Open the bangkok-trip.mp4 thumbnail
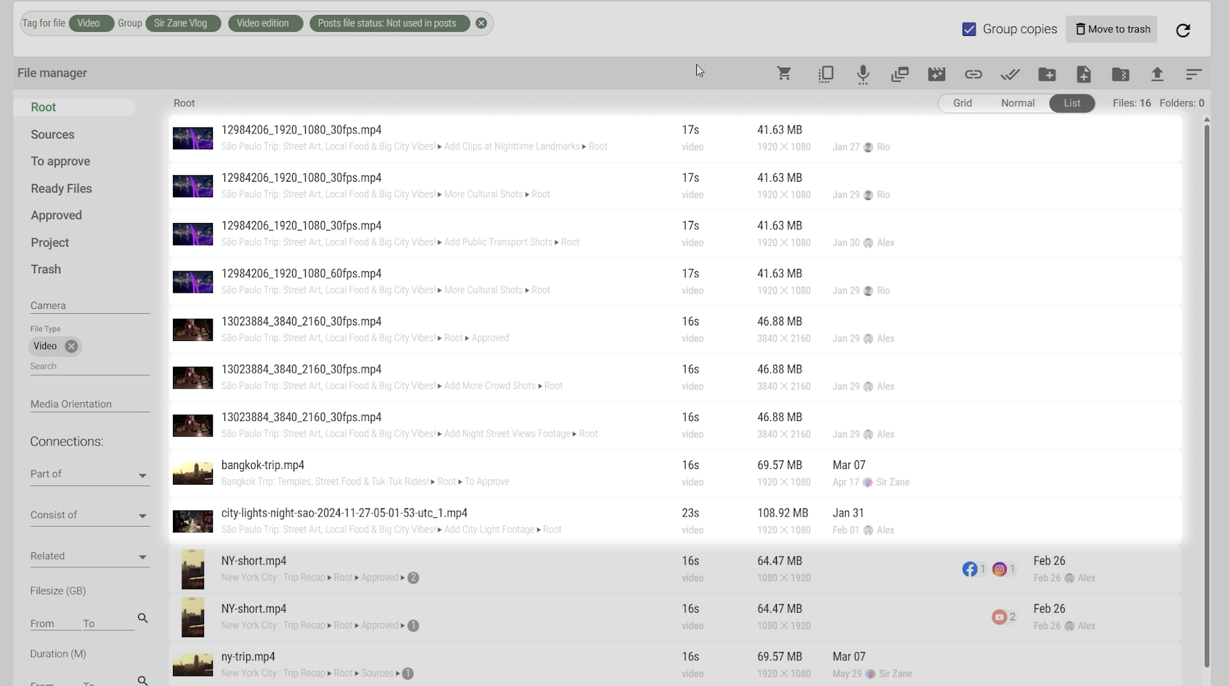Image resolution: width=1229 pixels, height=686 pixels. 193,473
